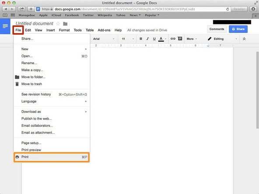Open the View menu

click(x=38, y=30)
